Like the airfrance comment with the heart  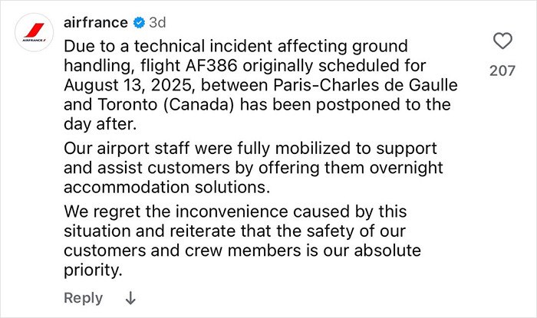tap(501, 41)
